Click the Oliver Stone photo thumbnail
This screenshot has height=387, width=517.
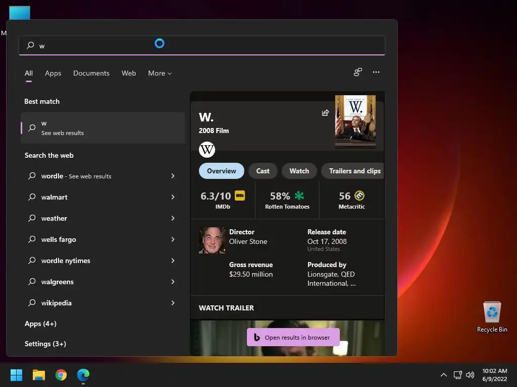(213, 240)
